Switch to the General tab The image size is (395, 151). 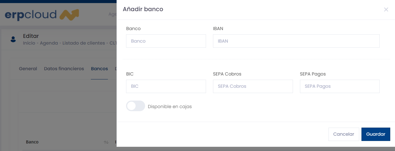point(28,69)
